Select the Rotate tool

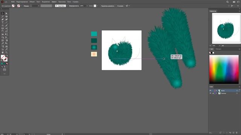[3, 31]
